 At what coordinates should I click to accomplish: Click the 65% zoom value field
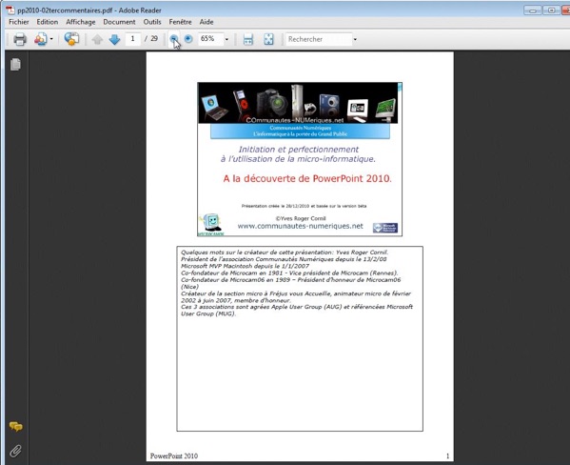(x=210, y=39)
